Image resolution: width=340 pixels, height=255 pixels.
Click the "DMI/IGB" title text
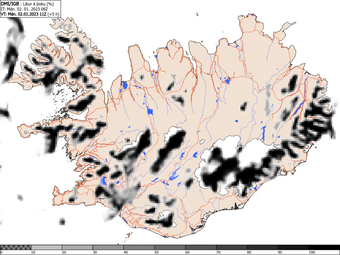(x=10, y=4)
